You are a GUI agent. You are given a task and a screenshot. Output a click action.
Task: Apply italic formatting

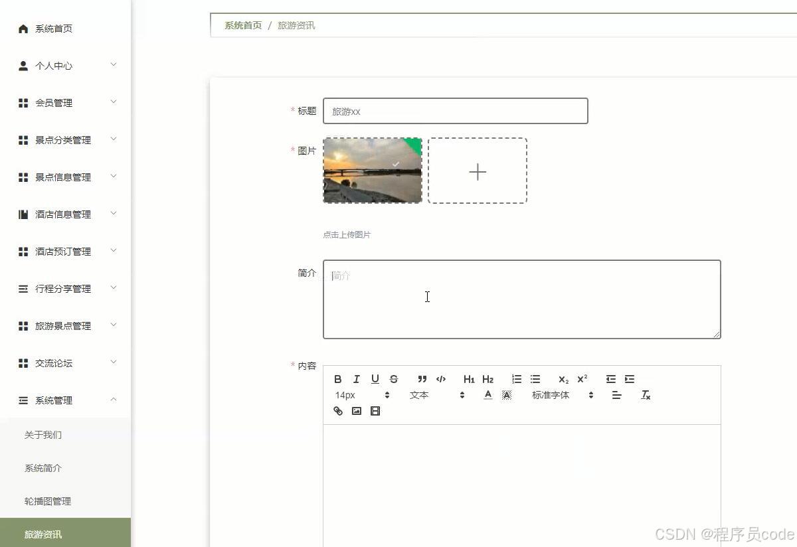tap(357, 379)
